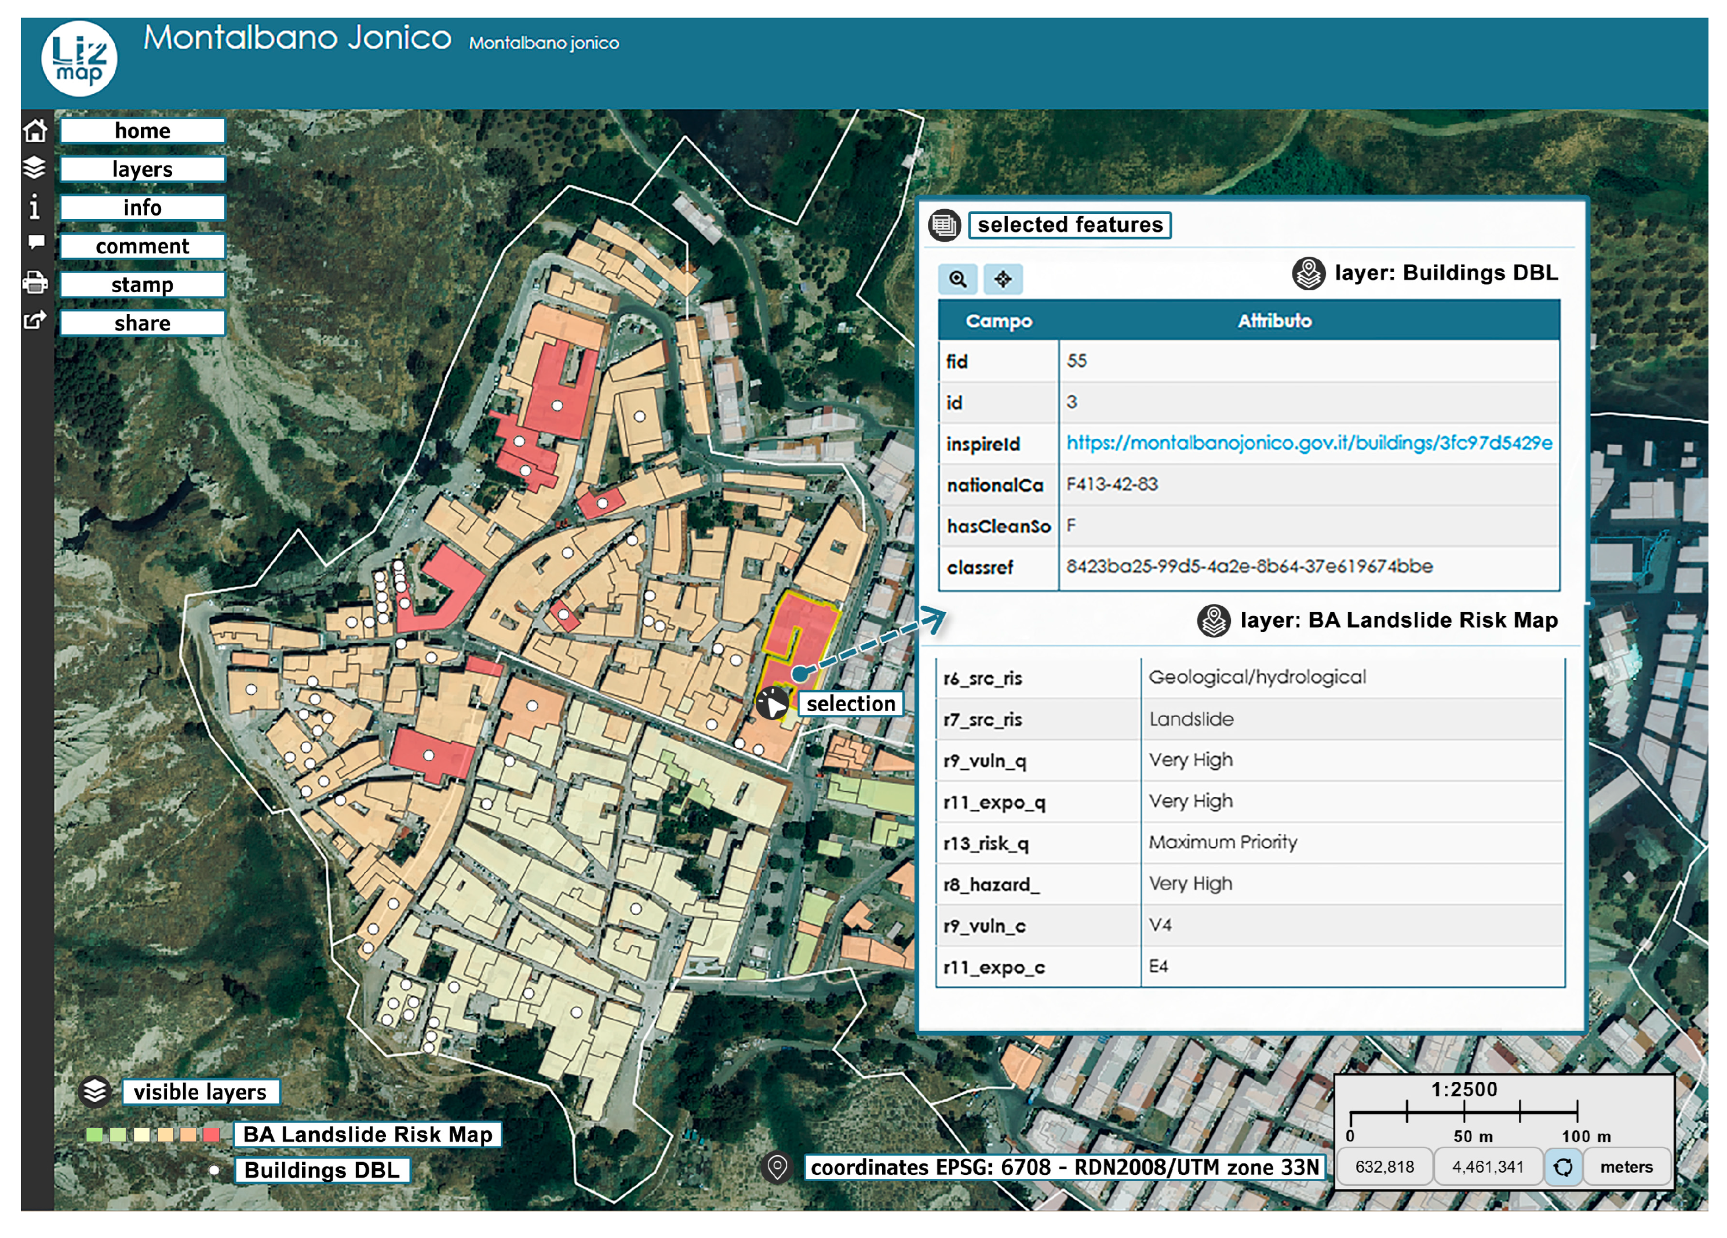
Task: Select the layers menu label
Action: point(143,169)
